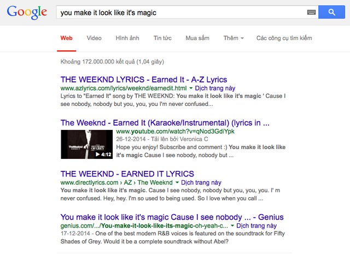Open THE WEEKND - EARNED IT LYRICS result
The height and width of the screenshot is (255, 350).
(127, 174)
